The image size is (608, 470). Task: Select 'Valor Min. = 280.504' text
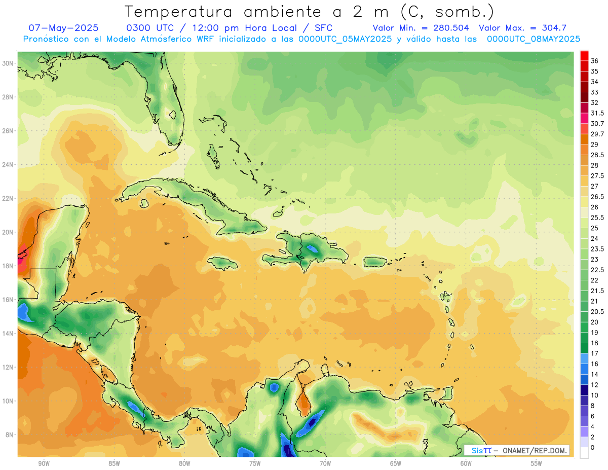[x=421, y=28]
